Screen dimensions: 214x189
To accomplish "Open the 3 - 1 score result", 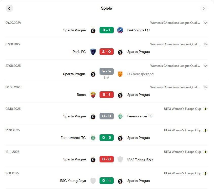I will coord(107,30).
